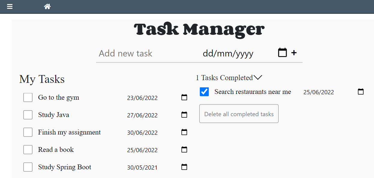Collapse the '1 Tasks Completed' section
The width and height of the screenshot is (374, 178).
(x=258, y=78)
